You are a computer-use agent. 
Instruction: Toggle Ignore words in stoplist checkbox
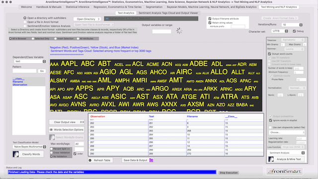click(270, 120)
